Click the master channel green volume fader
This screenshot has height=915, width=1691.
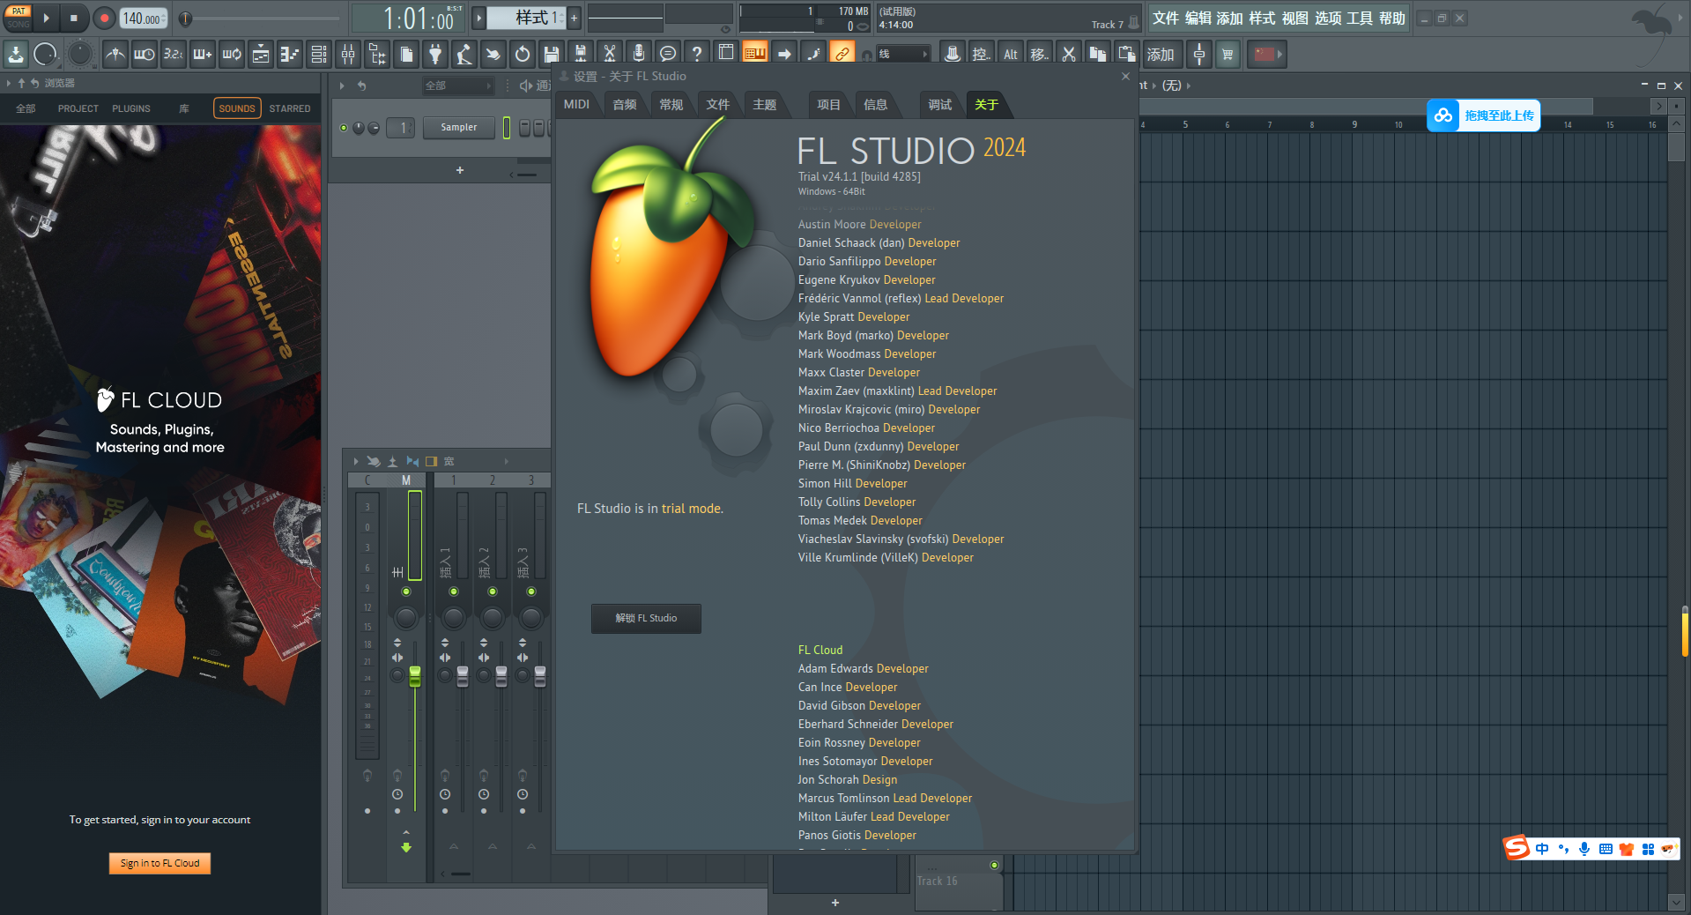point(415,676)
